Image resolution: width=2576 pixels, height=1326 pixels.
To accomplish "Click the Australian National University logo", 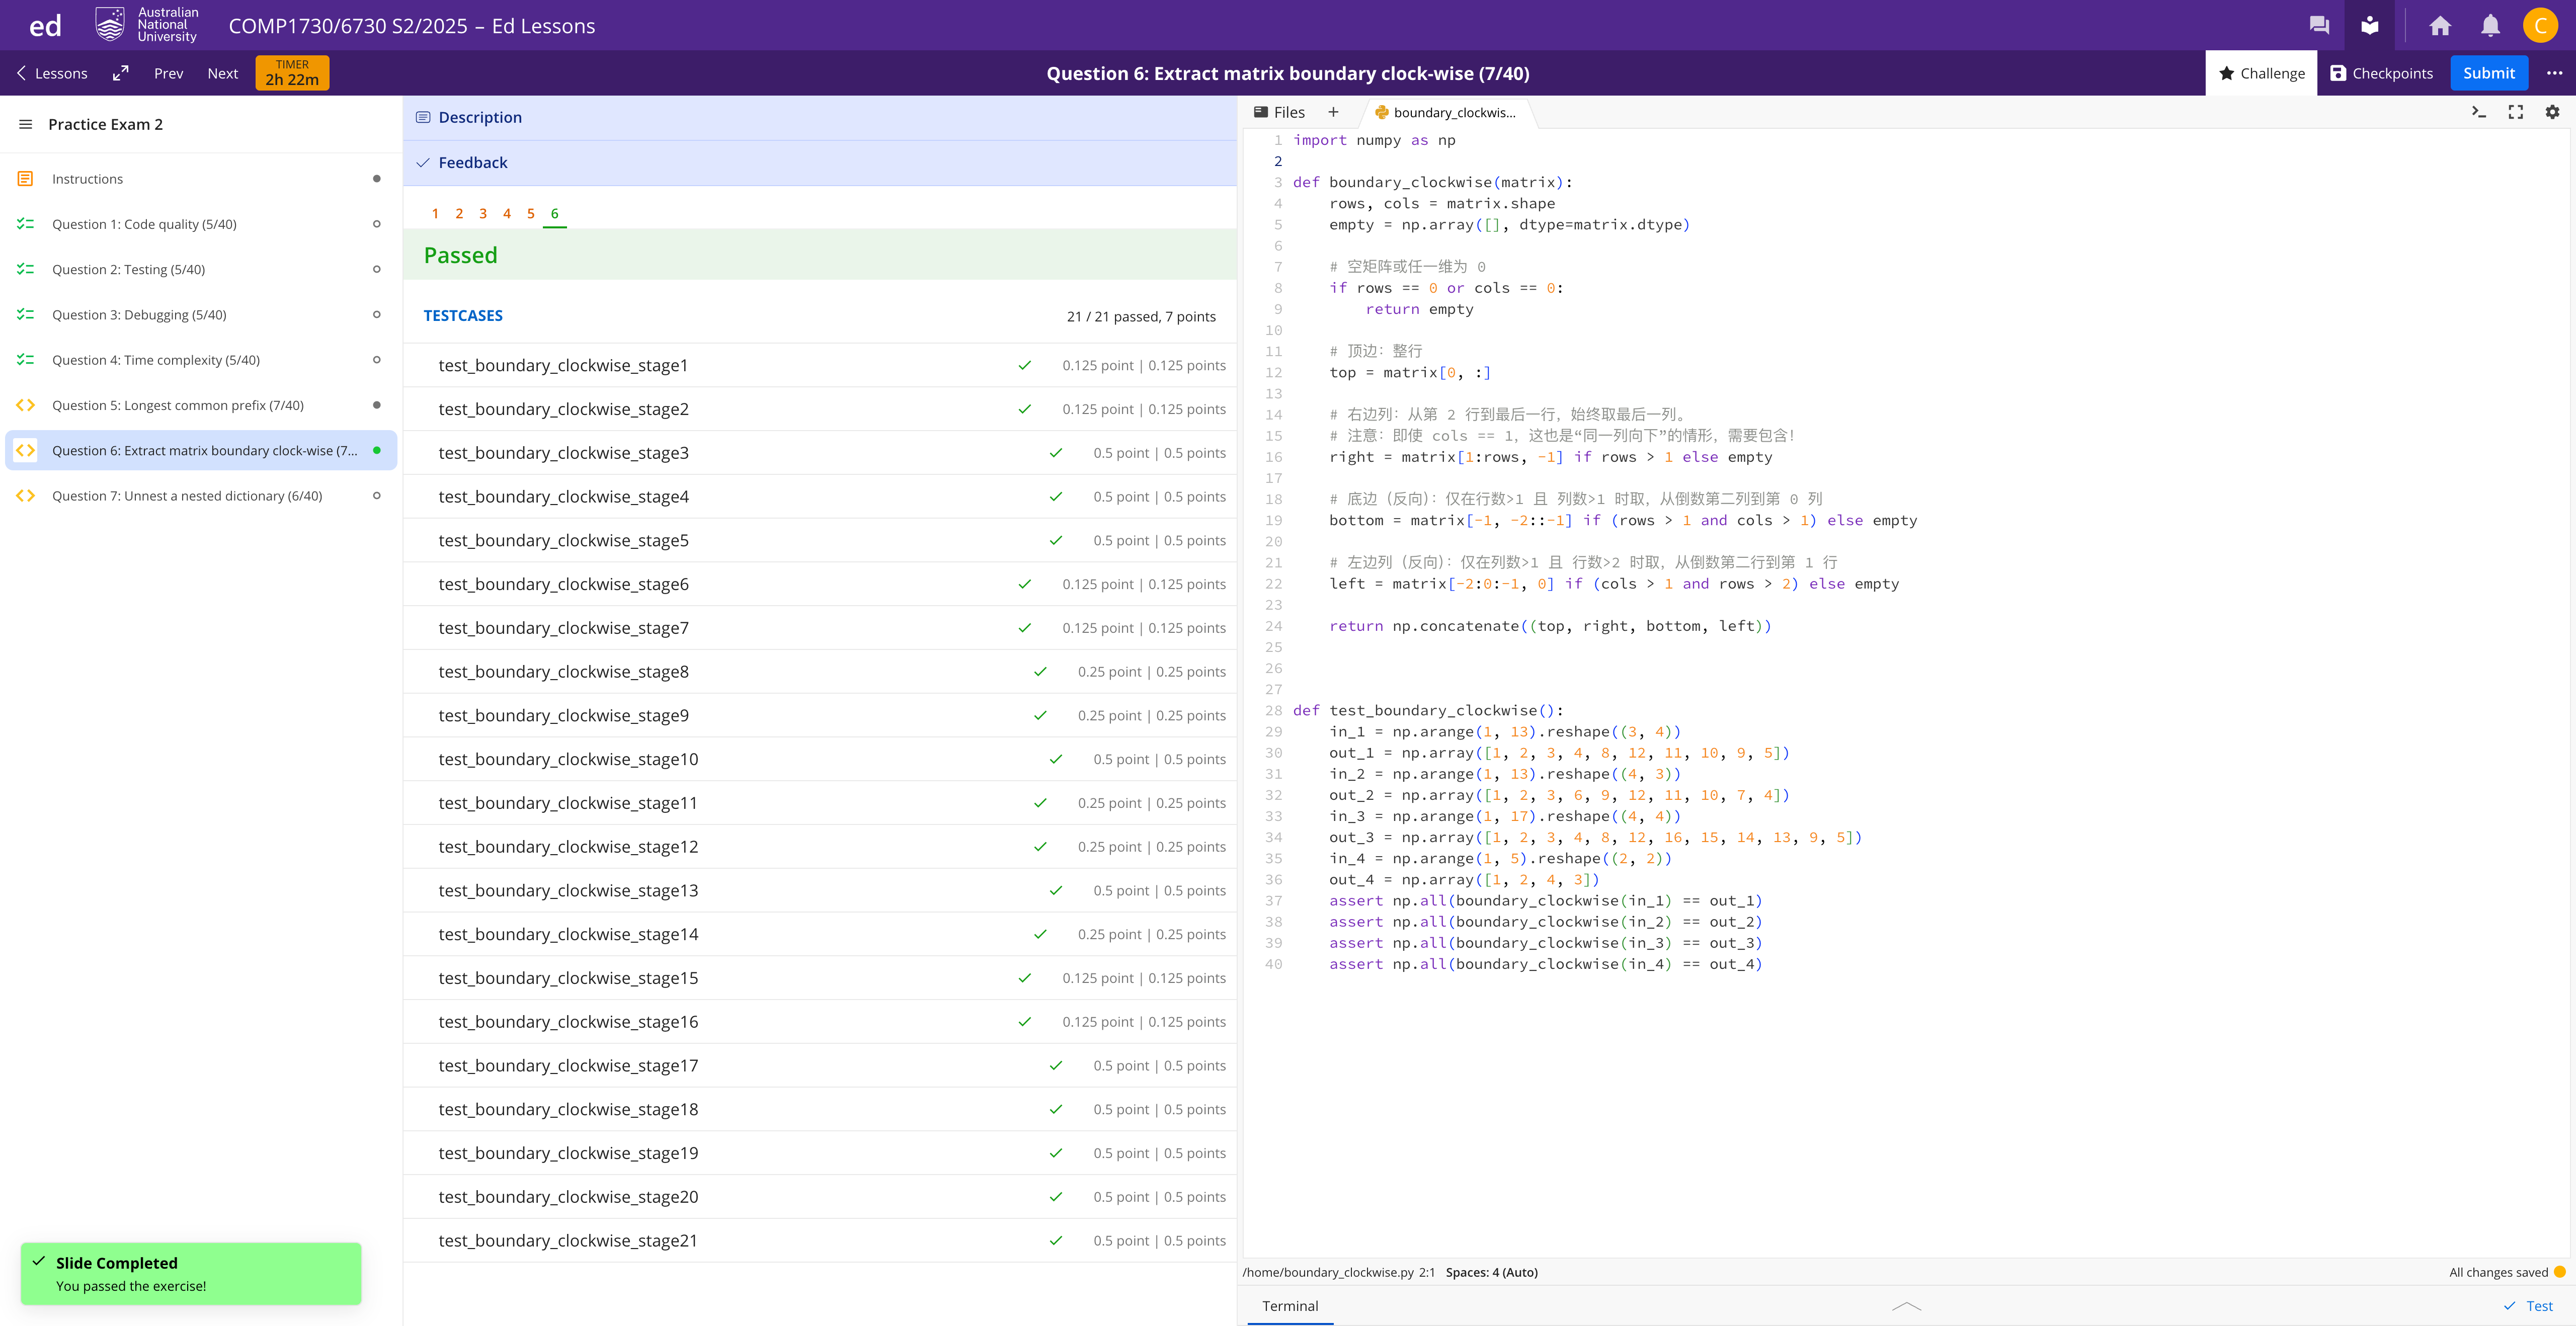I will [147, 25].
